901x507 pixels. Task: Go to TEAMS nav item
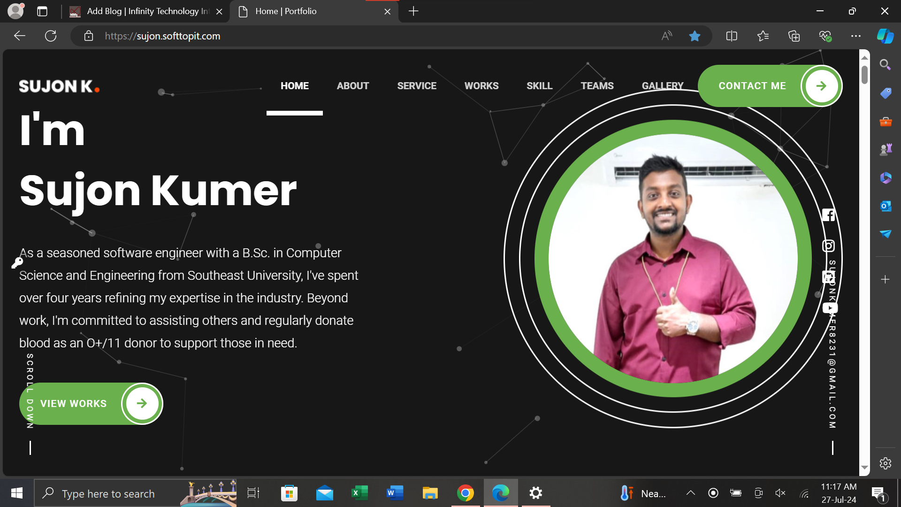(x=597, y=86)
